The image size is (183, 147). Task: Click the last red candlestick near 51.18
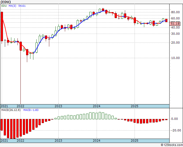tap(166, 20)
